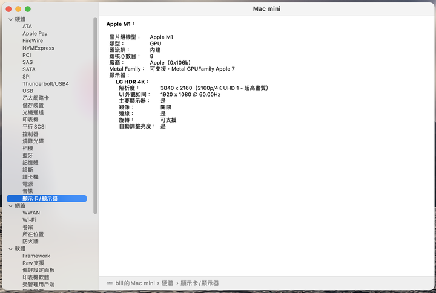Image resolution: width=436 pixels, height=293 pixels.
Task: Click the 內建 bus value
Action: point(155,50)
